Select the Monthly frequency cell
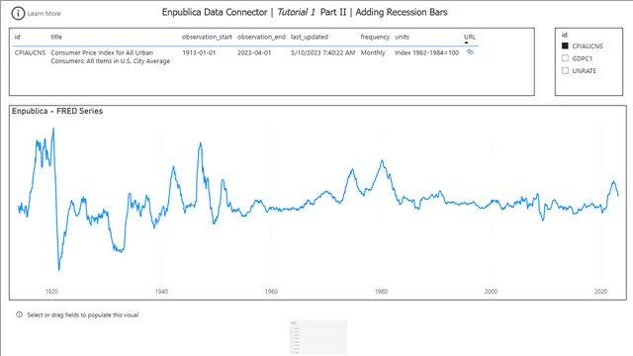633x356 pixels. 373,52
